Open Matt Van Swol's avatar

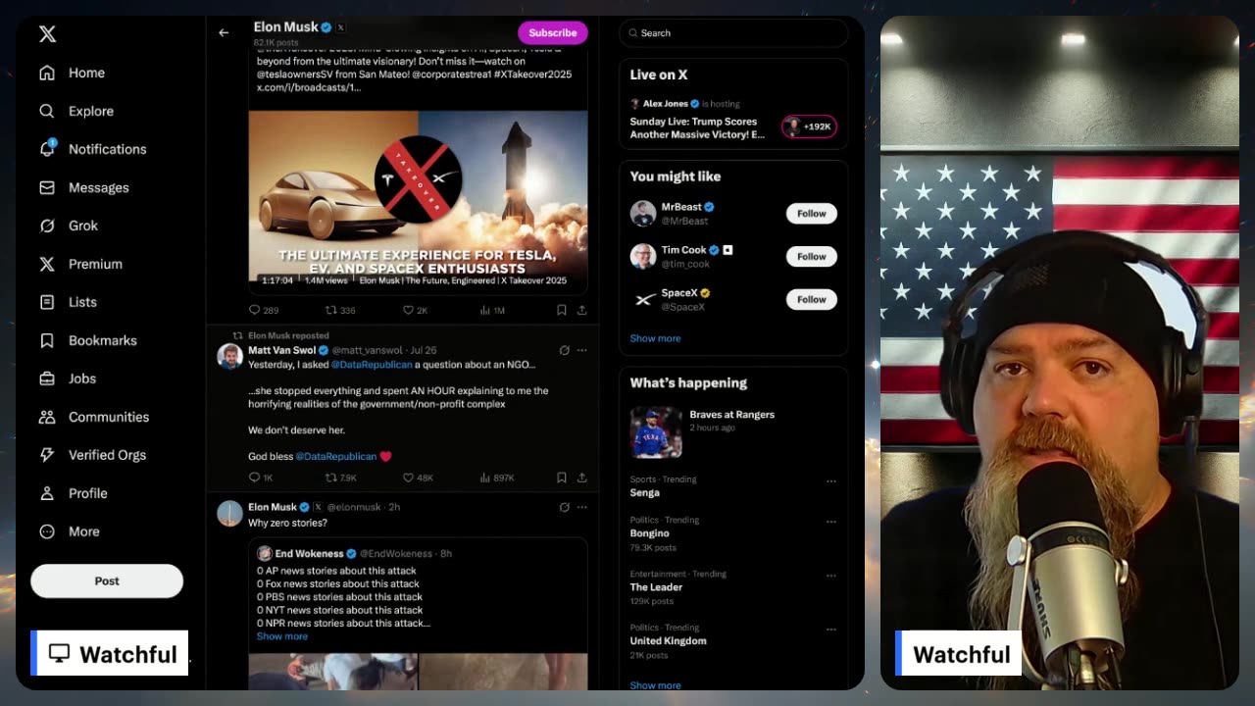point(229,355)
